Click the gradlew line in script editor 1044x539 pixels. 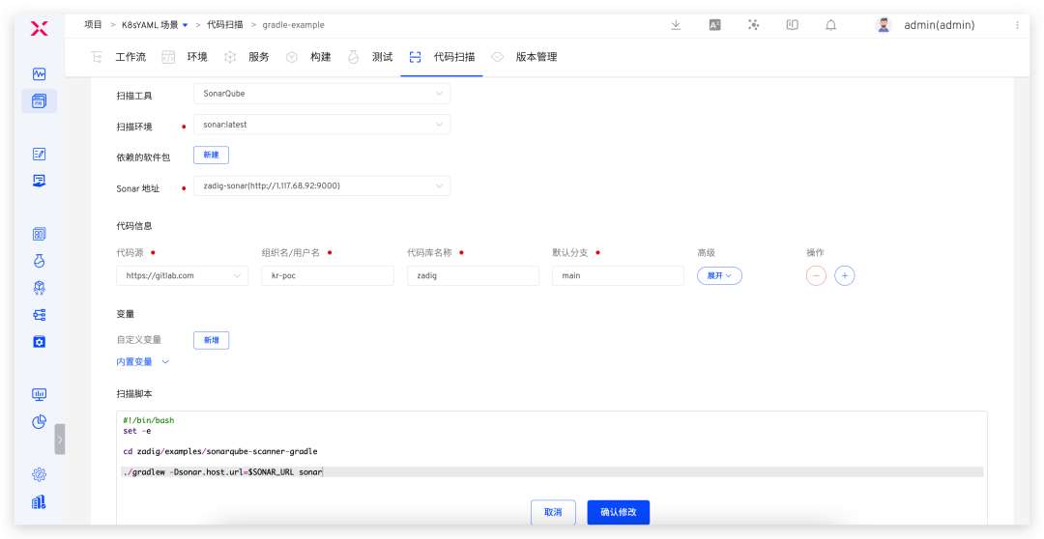pyautogui.click(x=551, y=471)
